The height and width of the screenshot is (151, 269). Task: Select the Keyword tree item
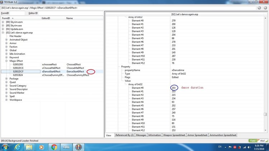pos(14,57)
